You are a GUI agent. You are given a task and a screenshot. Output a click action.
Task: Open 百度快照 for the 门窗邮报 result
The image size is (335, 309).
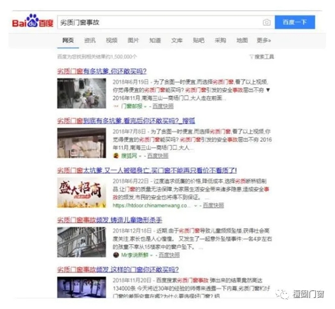[163, 106]
